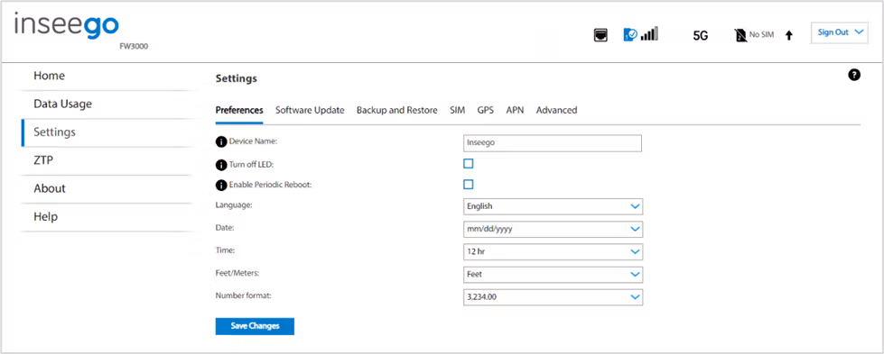Image resolution: width=884 pixels, height=354 pixels.
Task: Click the Device Name input field
Action: 553,143
